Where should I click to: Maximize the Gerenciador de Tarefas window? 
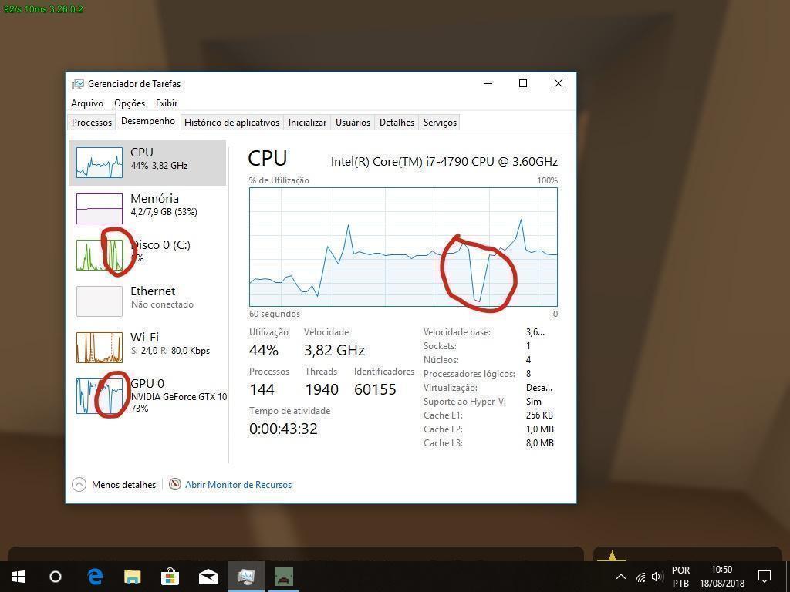(x=523, y=83)
